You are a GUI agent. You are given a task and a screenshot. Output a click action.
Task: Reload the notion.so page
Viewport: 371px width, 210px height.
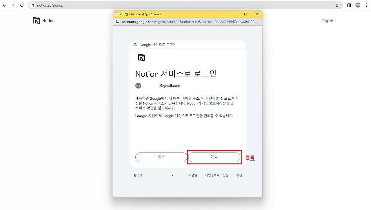[x=22, y=5]
